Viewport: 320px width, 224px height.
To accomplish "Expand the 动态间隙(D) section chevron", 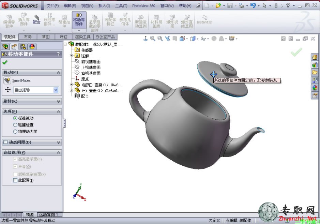I will click(x=58, y=142).
